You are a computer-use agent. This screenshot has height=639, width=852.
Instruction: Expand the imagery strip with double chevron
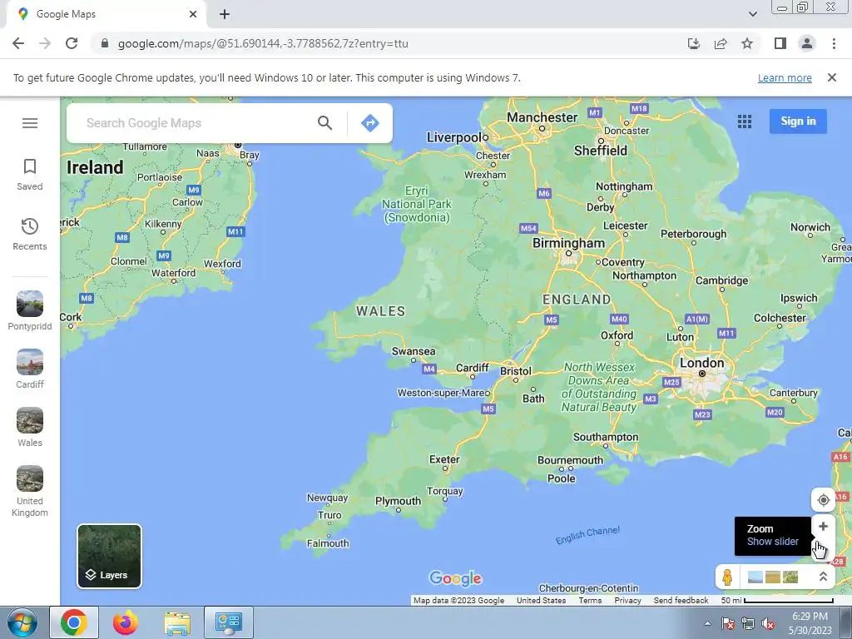[823, 577]
